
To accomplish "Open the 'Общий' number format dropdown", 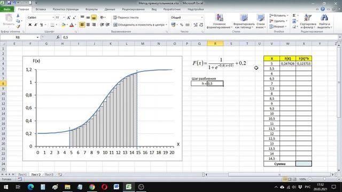I will 202,18.
